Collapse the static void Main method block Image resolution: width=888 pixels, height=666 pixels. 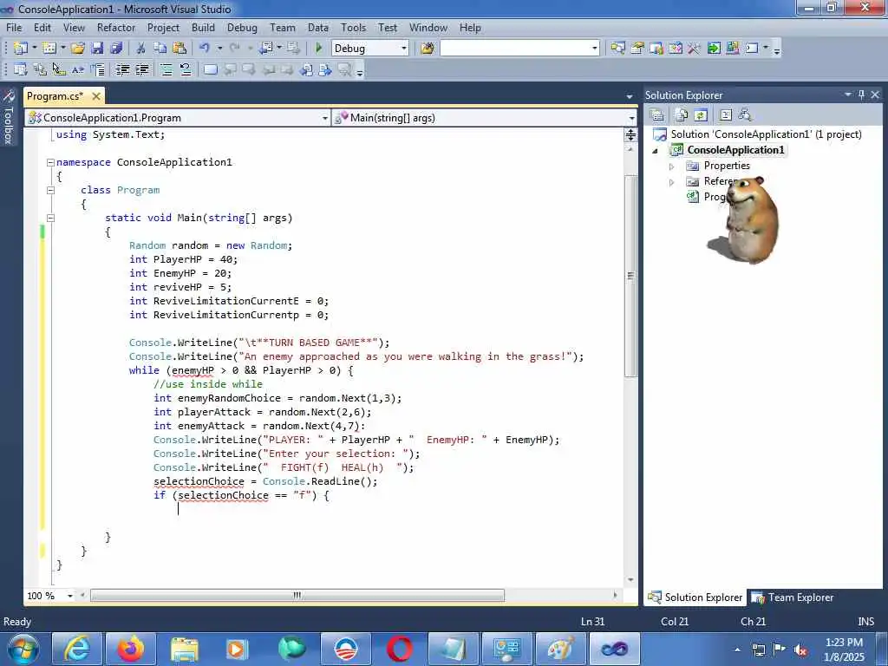pos(50,218)
